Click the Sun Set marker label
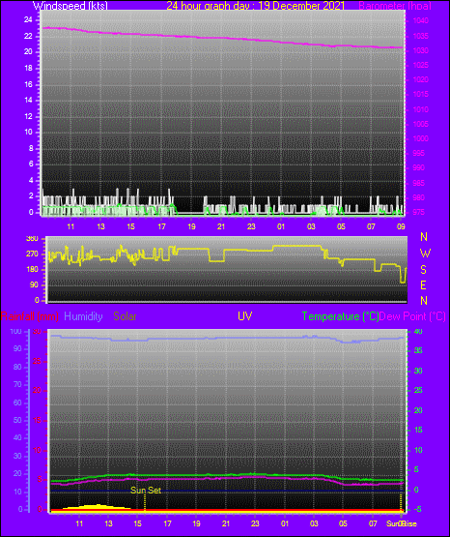This screenshot has width=450, height=537. pos(146,491)
